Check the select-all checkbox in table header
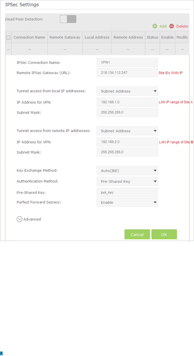 [x=8, y=38]
